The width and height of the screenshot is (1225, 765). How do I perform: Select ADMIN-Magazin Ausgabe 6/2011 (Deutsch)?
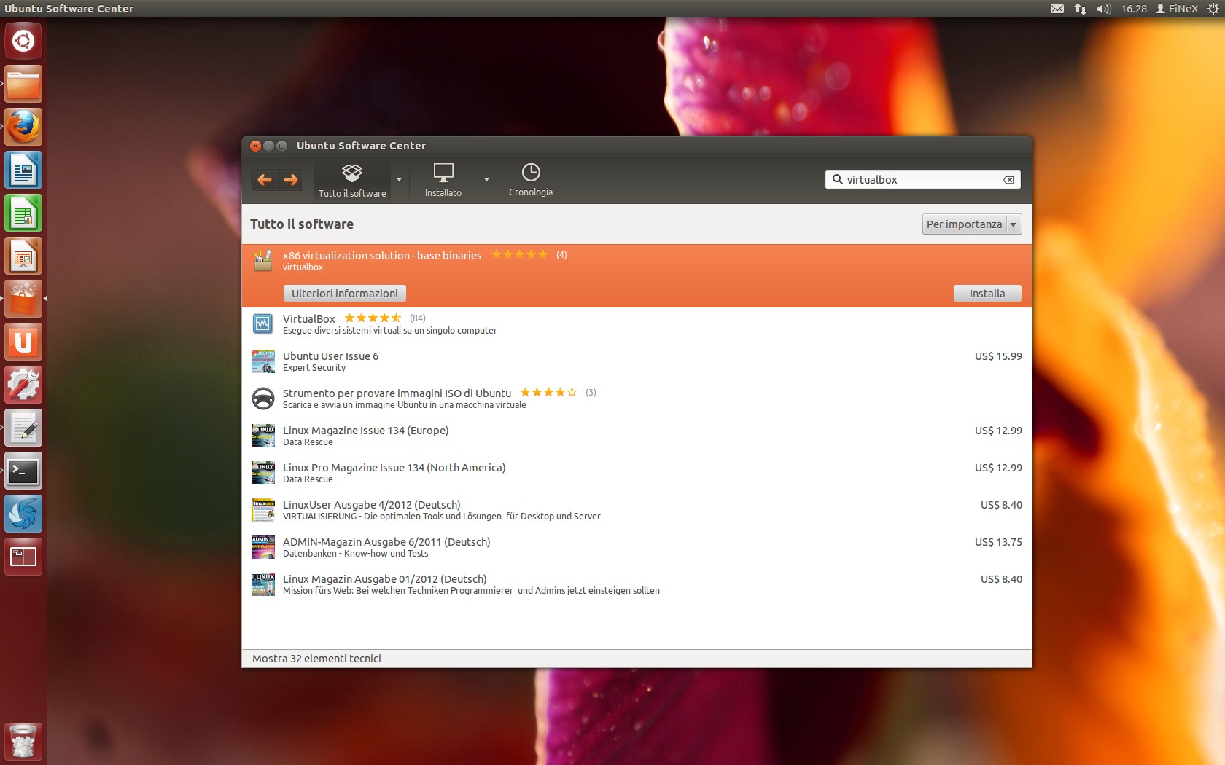tap(637, 547)
